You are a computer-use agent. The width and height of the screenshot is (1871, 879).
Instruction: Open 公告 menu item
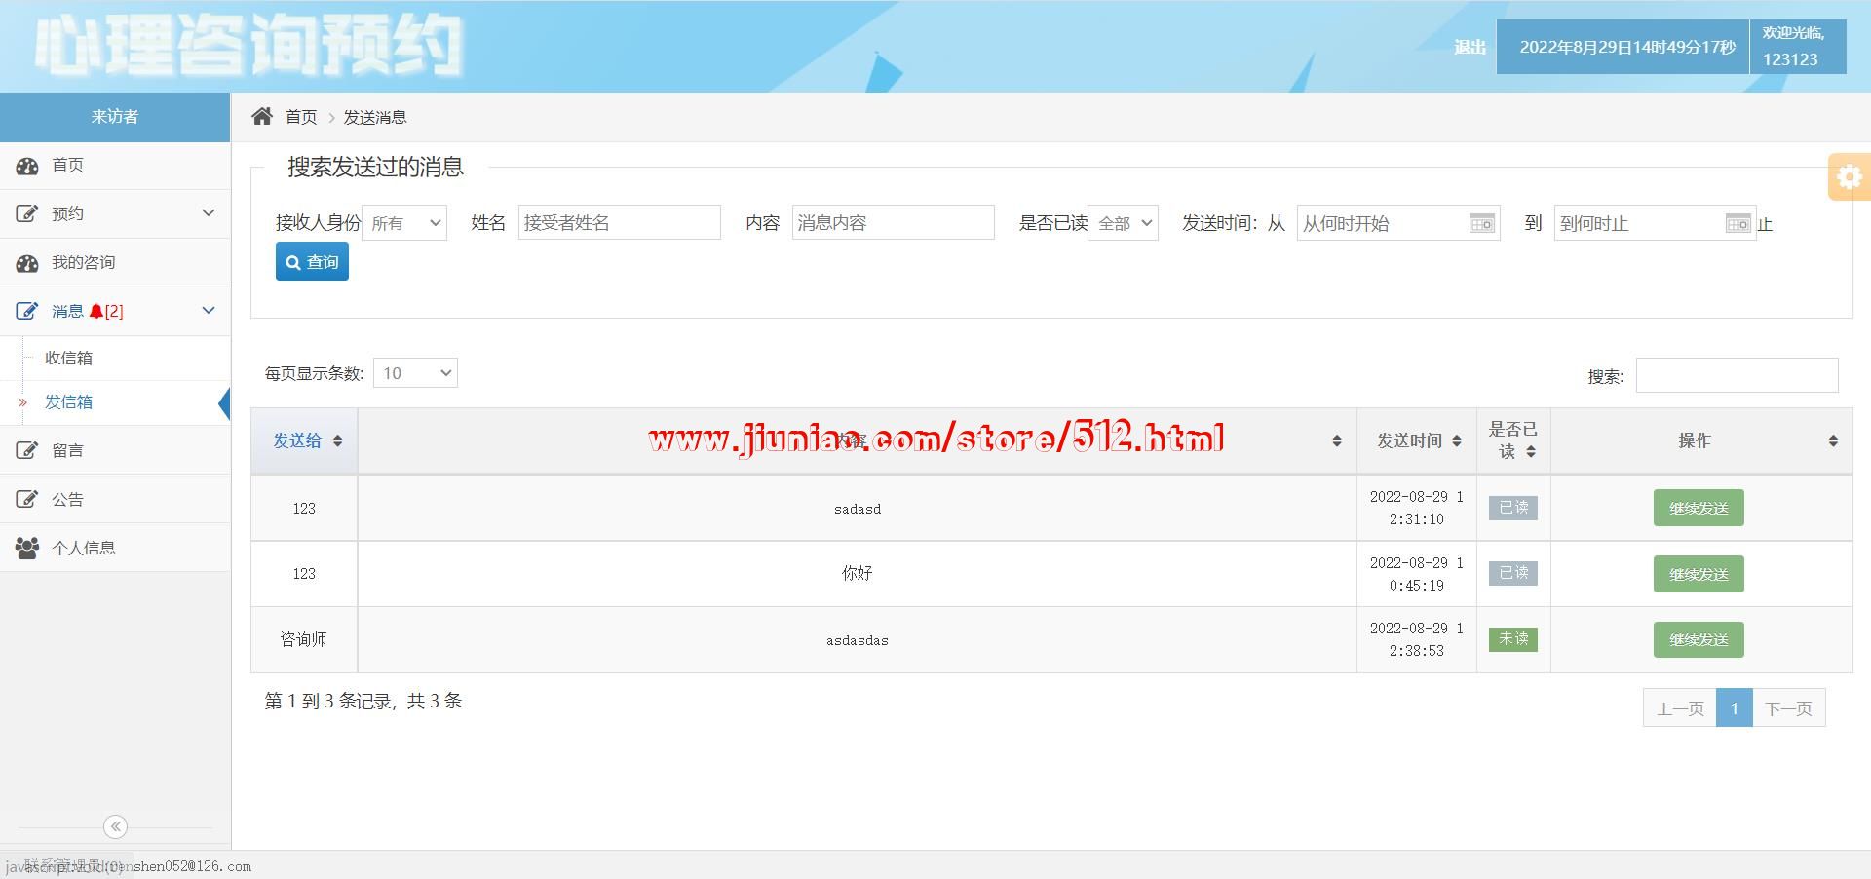click(x=115, y=500)
